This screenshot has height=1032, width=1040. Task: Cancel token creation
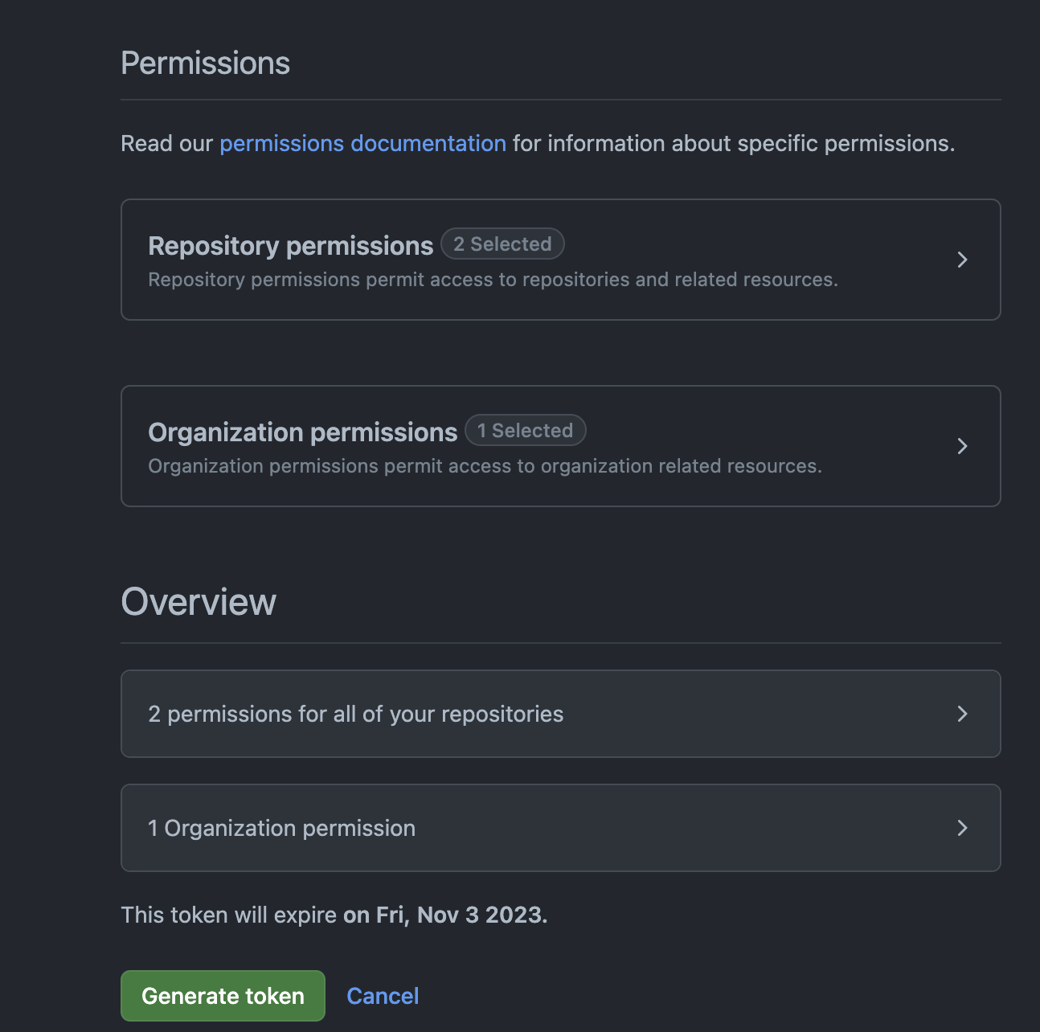click(x=383, y=996)
